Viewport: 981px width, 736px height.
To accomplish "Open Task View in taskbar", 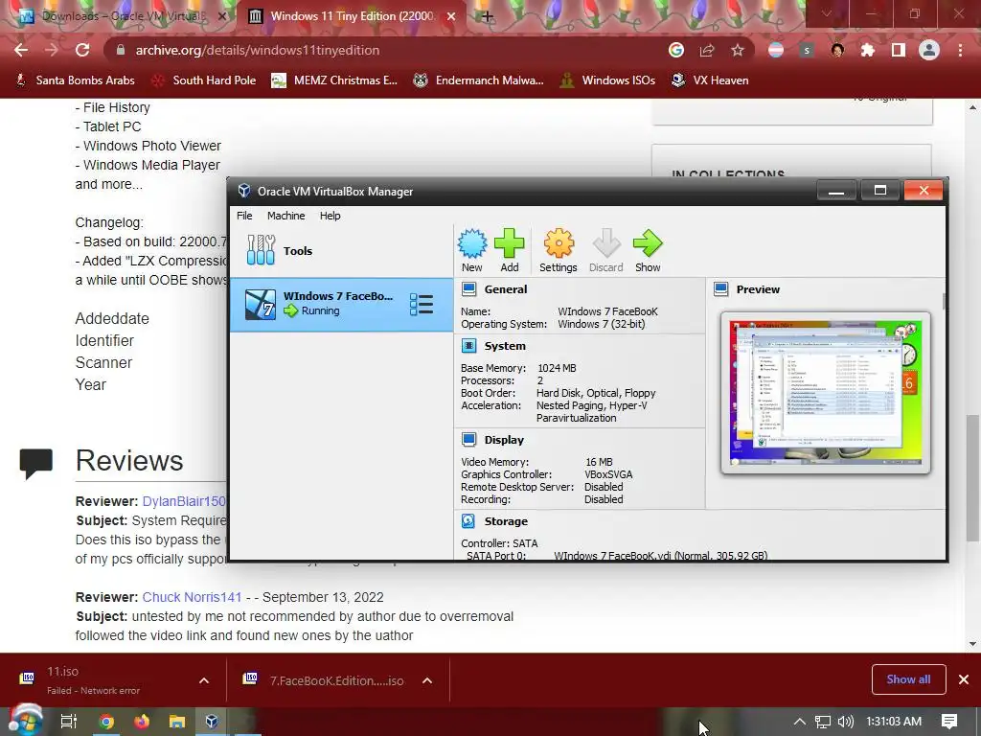I will 69,722.
